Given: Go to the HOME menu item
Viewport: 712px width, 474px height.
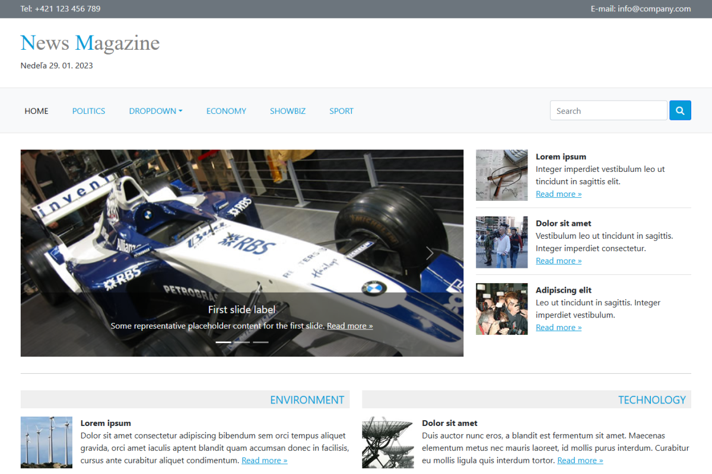Looking at the screenshot, I should pyautogui.click(x=36, y=111).
